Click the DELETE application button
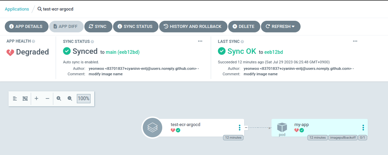Image resolution: width=388 pixels, height=155 pixels. tap(244, 27)
